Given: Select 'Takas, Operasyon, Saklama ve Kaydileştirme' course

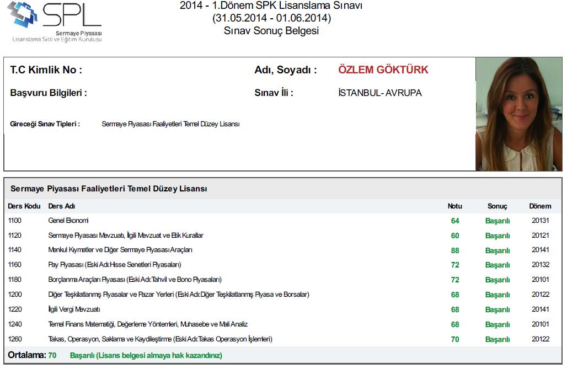Looking at the screenshot, I should coord(160,339).
